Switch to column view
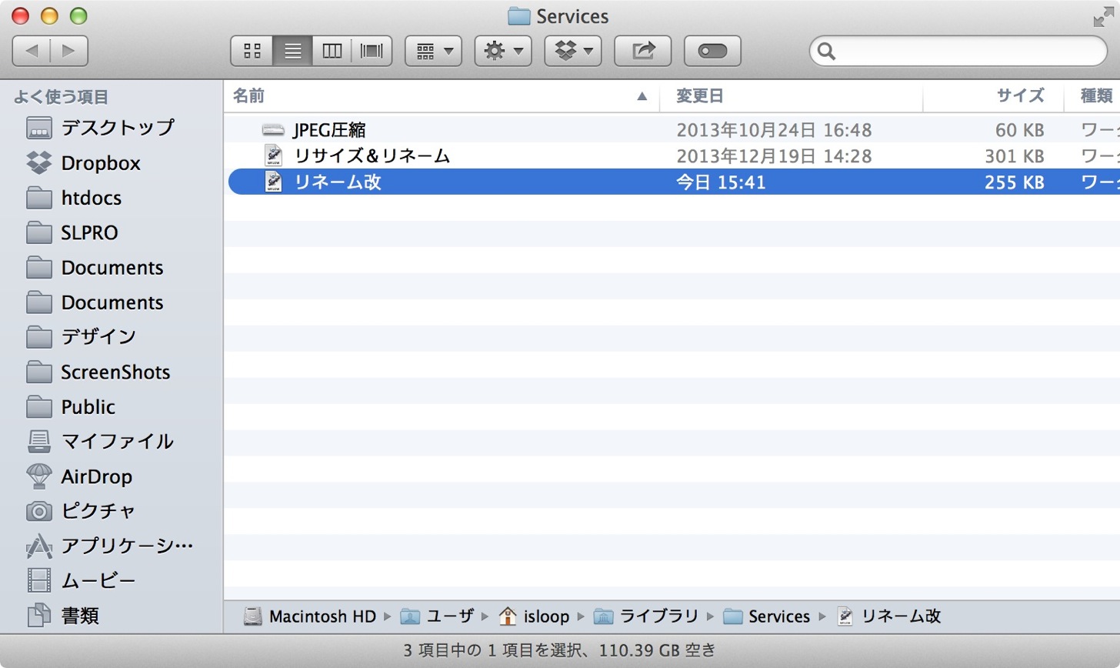Screen dimensions: 1120x668 [x=332, y=51]
